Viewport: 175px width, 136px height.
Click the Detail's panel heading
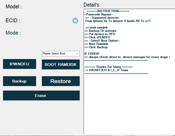tap(91, 5)
